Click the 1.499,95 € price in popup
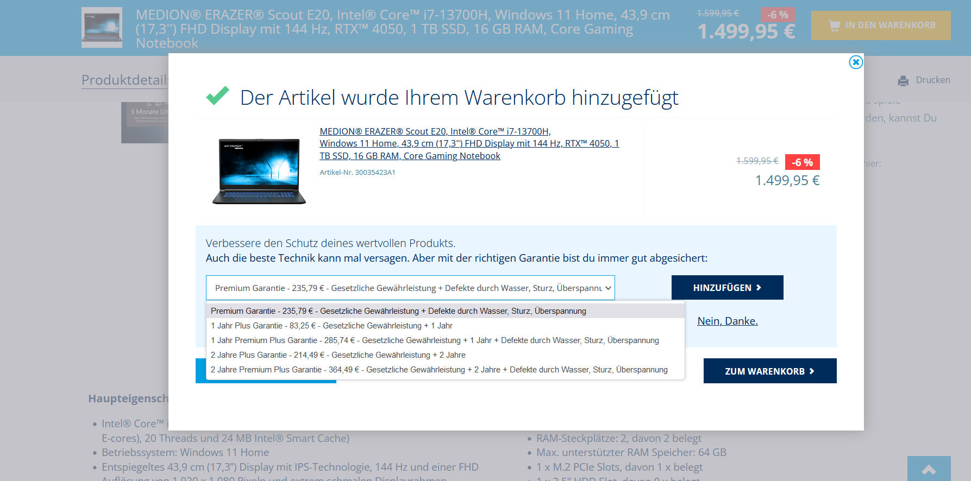The image size is (971, 481). [x=787, y=180]
